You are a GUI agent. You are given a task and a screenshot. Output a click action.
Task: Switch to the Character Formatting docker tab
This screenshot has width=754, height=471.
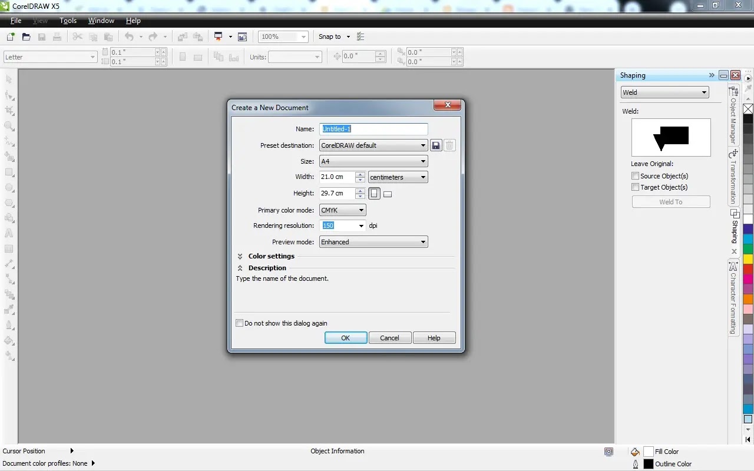pyautogui.click(x=733, y=298)
